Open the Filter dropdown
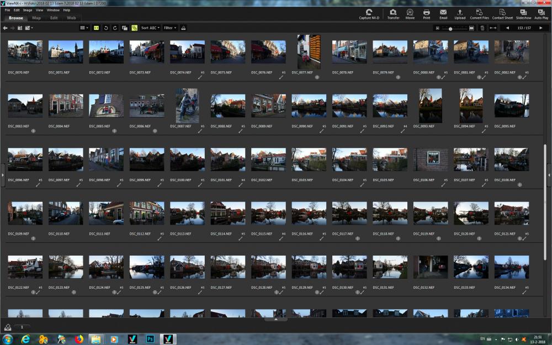This screenshot has width=552, height=345. (170, 28)
